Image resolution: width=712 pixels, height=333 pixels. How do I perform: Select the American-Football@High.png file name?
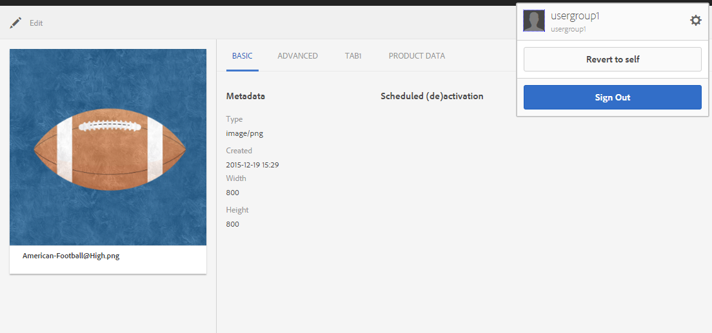tap(71, 256)
